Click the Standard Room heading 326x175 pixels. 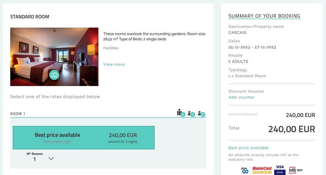[30, 17]
